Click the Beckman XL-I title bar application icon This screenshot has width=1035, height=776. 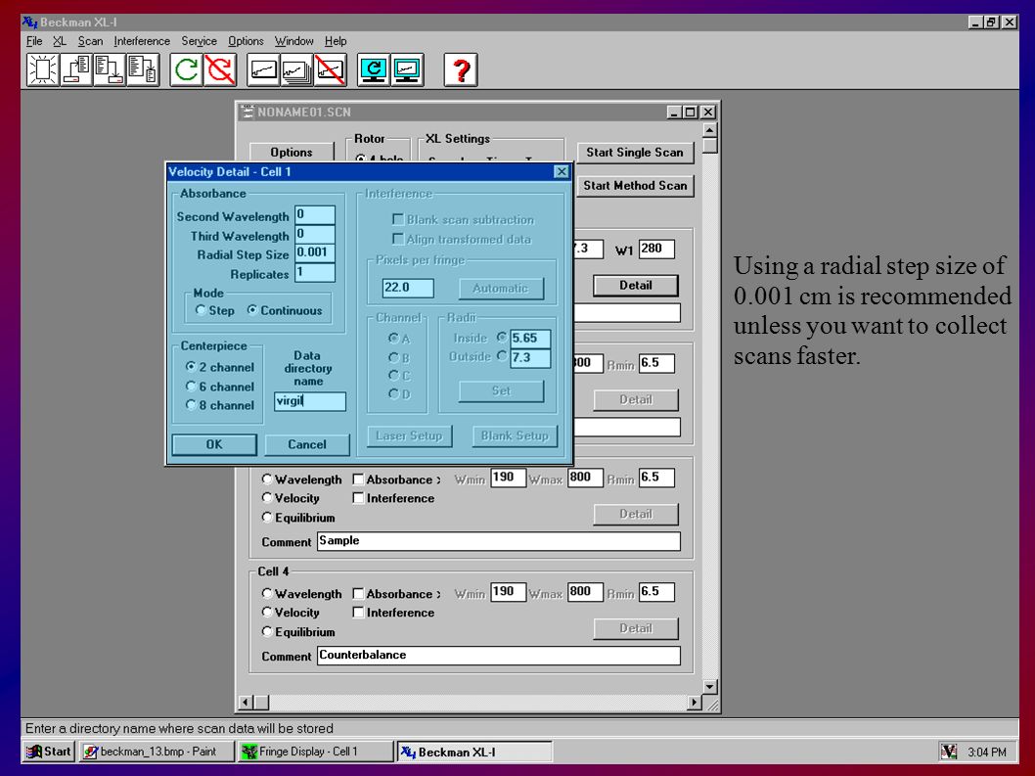click(x=29, y=22)
